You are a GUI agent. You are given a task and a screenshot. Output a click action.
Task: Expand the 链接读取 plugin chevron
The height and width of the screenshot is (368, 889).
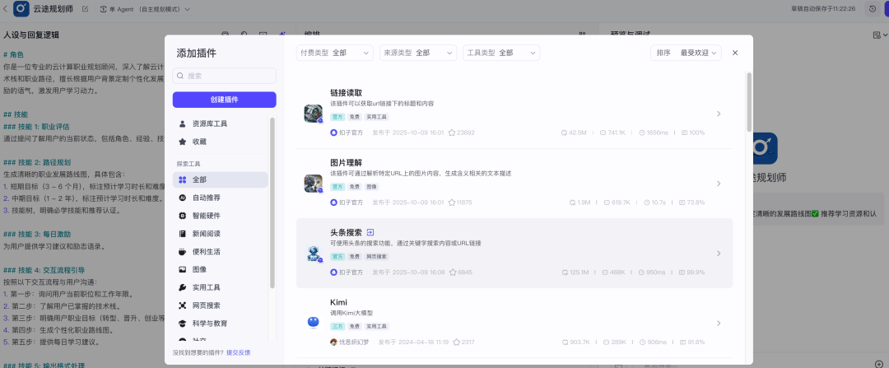point(719,114)
